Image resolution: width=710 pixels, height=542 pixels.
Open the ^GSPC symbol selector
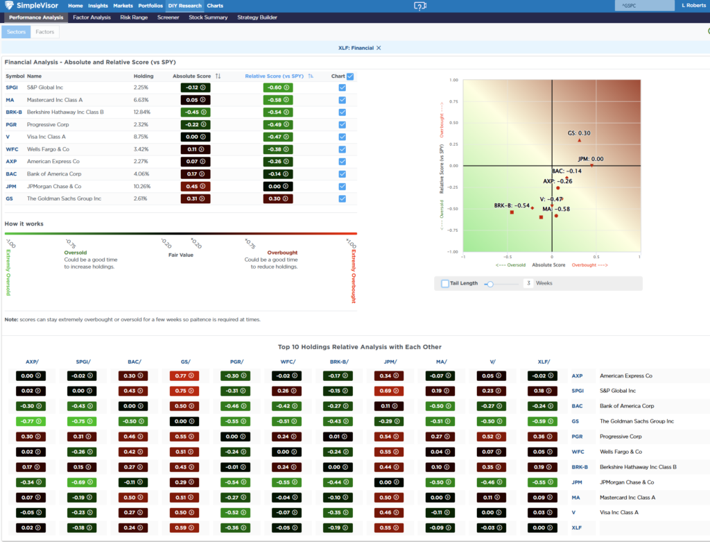pos(645,5)
